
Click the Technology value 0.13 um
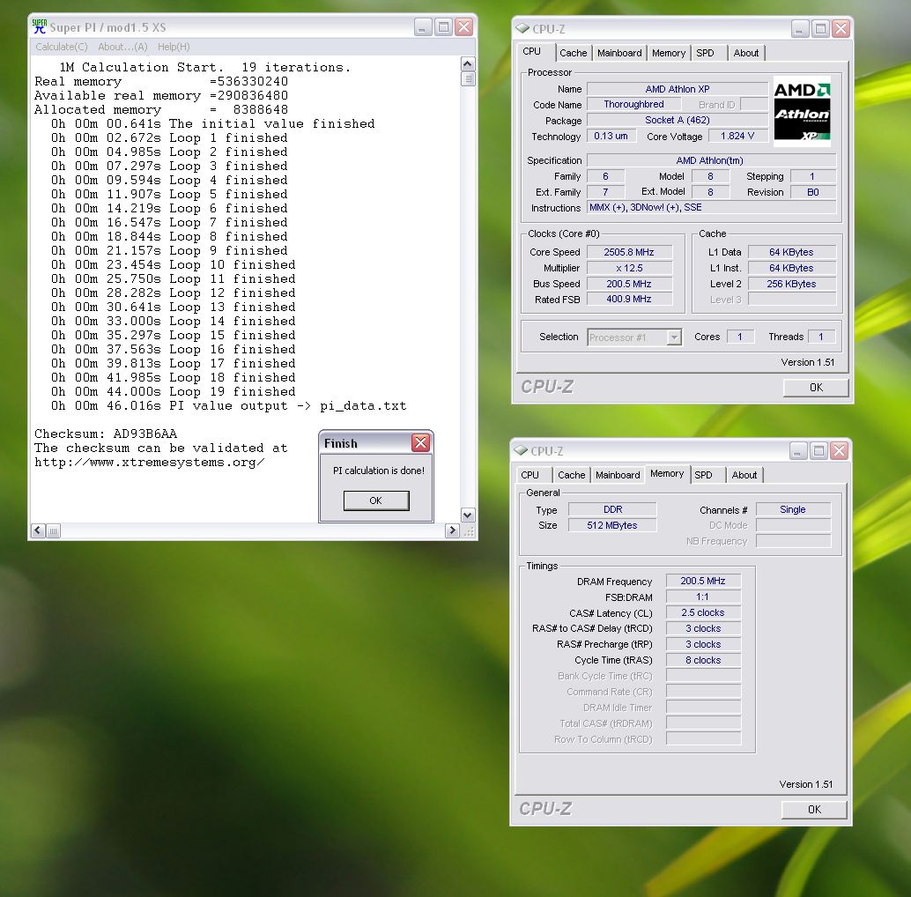(x=611, y=136)
